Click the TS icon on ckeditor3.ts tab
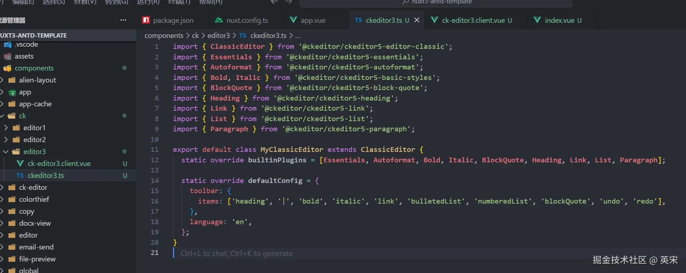 [358, 20]
